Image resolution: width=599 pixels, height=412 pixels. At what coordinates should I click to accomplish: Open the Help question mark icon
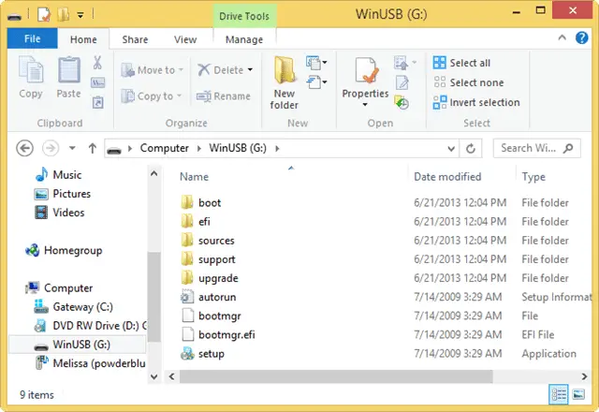581,37
